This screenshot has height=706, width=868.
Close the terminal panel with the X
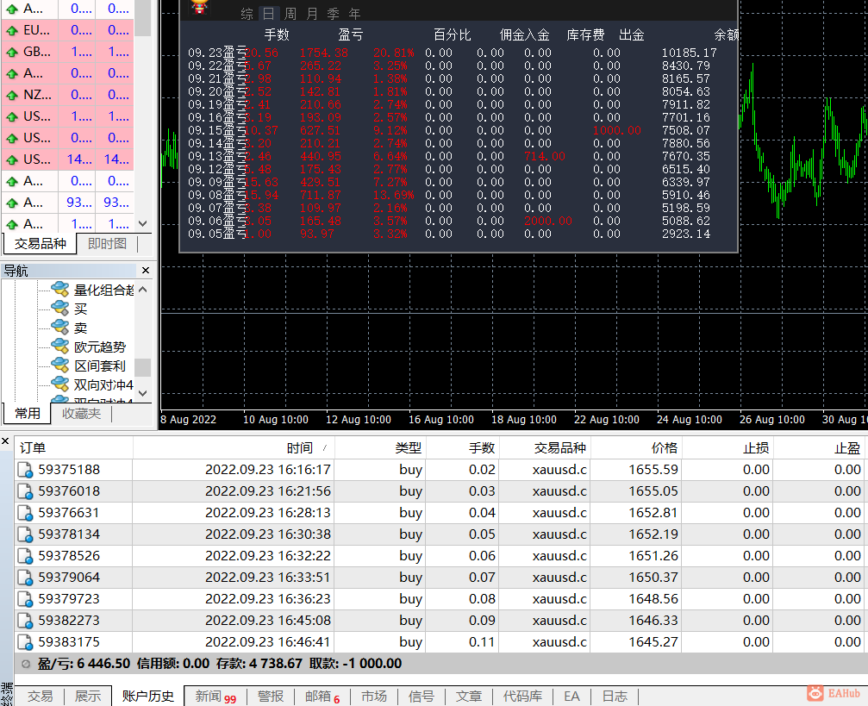coord(5,441)
